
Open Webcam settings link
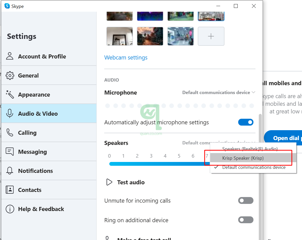pos(126,58)
